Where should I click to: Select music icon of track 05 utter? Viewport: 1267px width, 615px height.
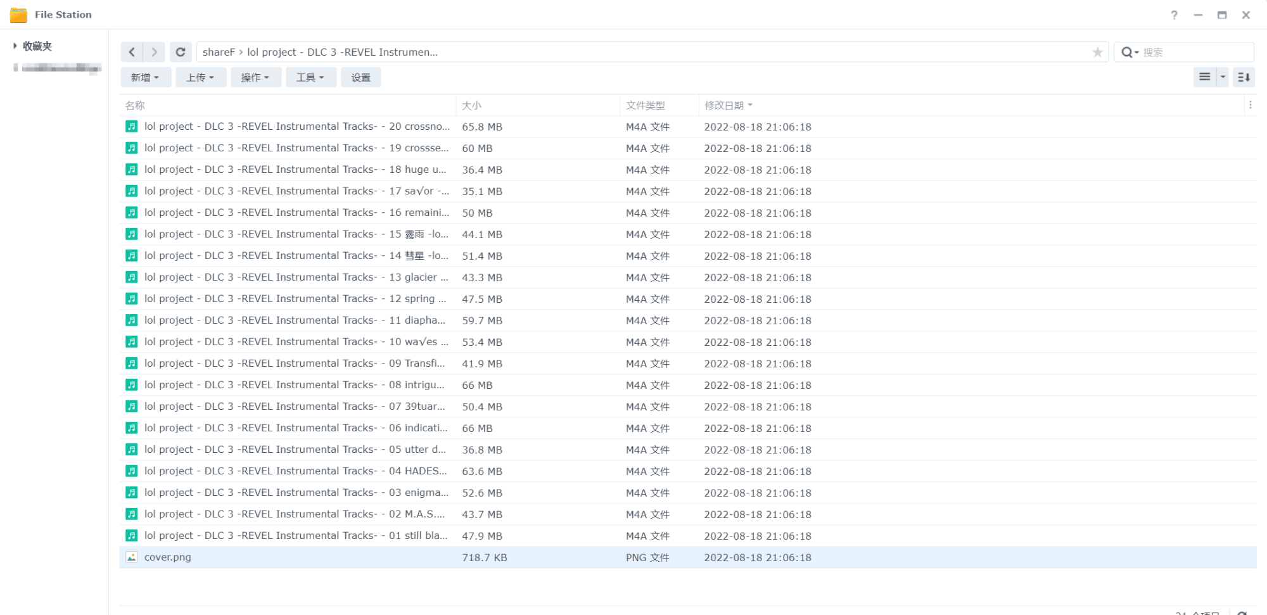coord(131,450)
